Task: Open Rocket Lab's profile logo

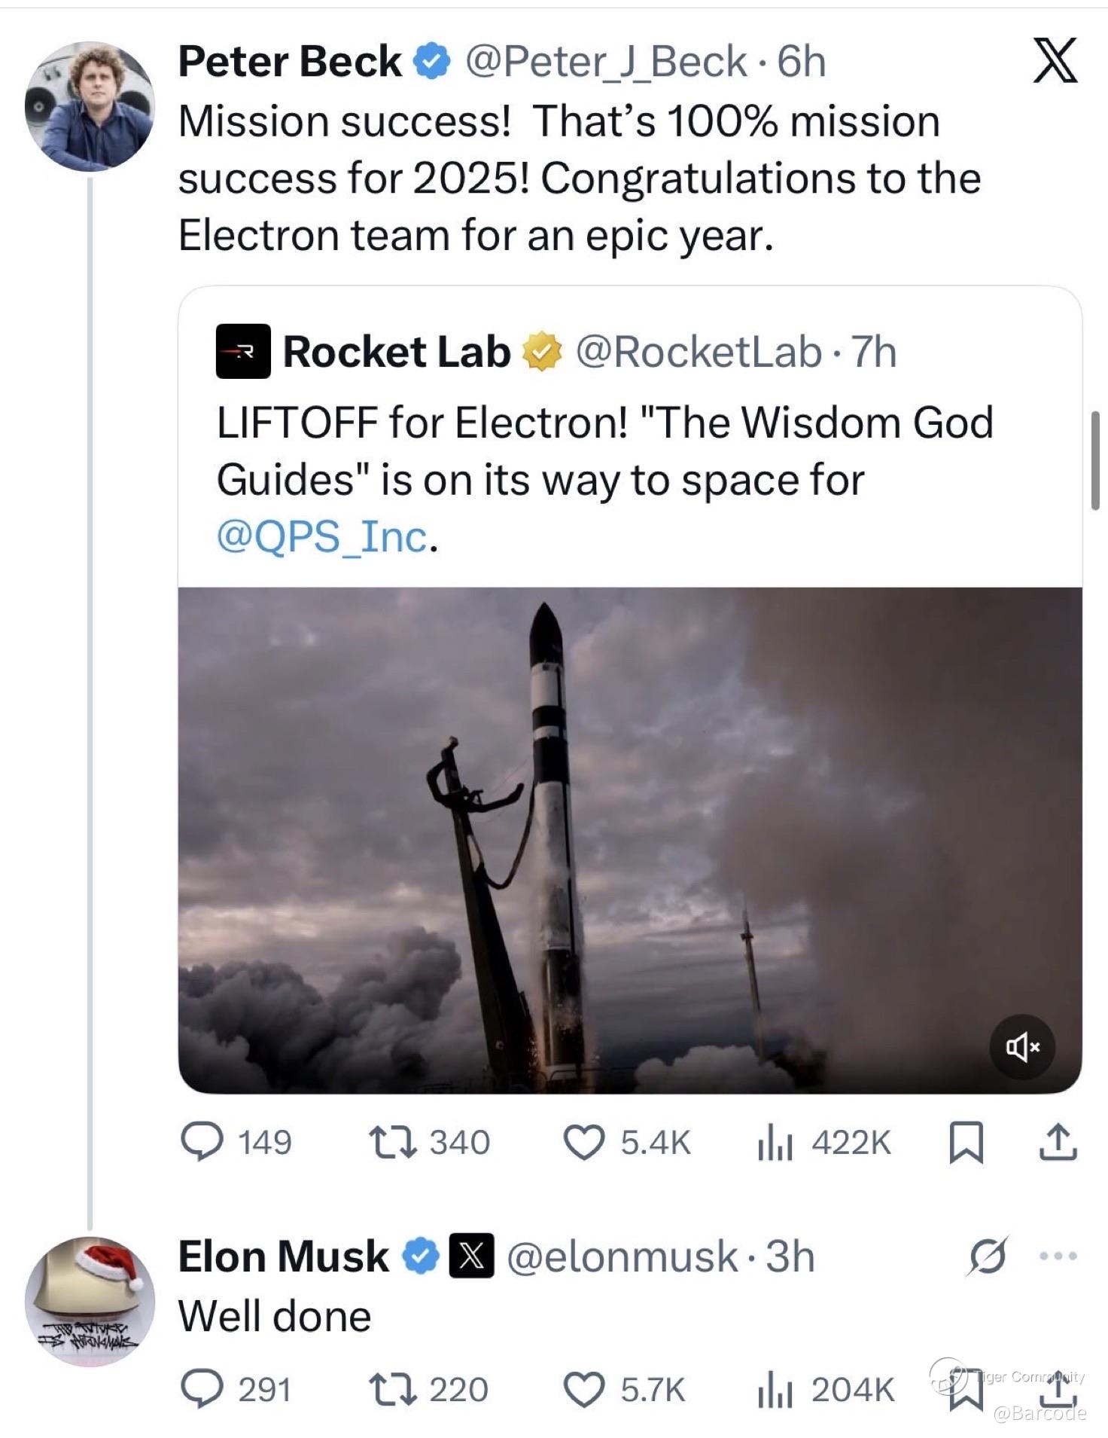Action: 243,351
